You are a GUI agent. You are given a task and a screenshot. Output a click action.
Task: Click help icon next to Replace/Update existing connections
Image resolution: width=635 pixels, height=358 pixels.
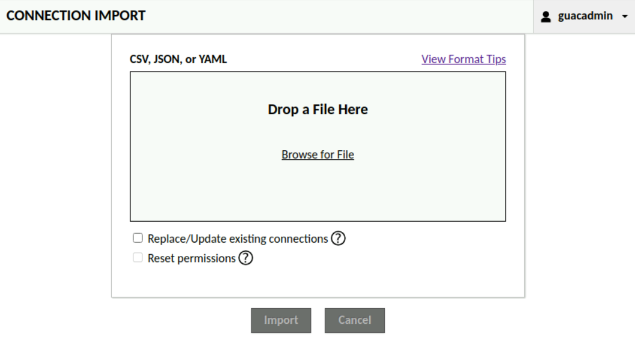coord(339,238)
